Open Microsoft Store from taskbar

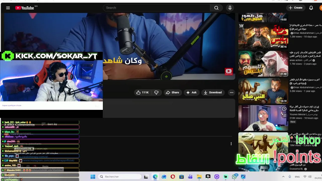coord(181,177)
